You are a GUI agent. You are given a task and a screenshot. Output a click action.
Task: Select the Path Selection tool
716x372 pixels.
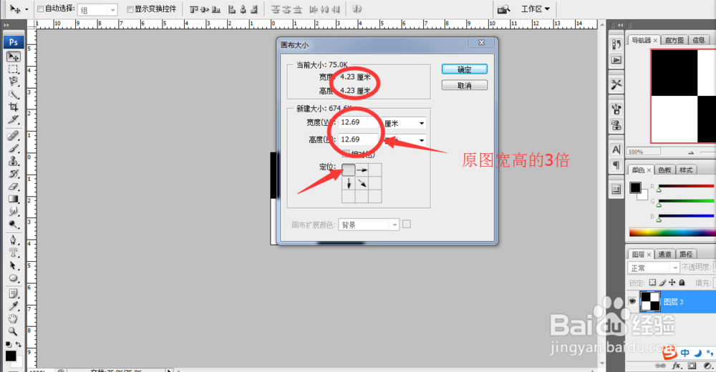tap(13, 265)
